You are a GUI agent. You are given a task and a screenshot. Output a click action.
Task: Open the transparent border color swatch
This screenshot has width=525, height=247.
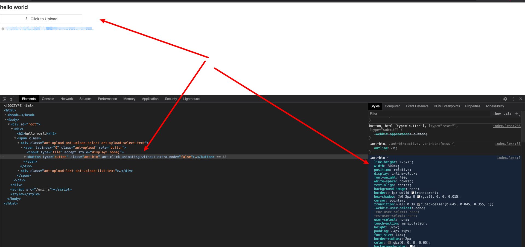click(x=413, y=193)
